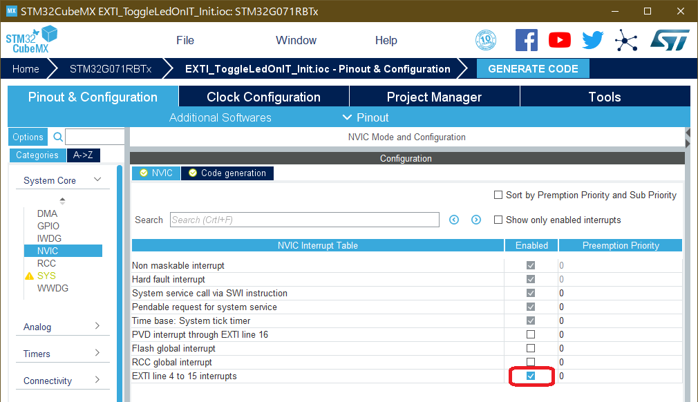Select DMA in System Core
The width and height of the screenshot is (698, 402).
pos(47,213)
